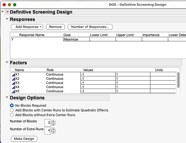The image size is (186, 143).
Task: Click the X1 continuous factor icon
Action: tap(13, 75)
